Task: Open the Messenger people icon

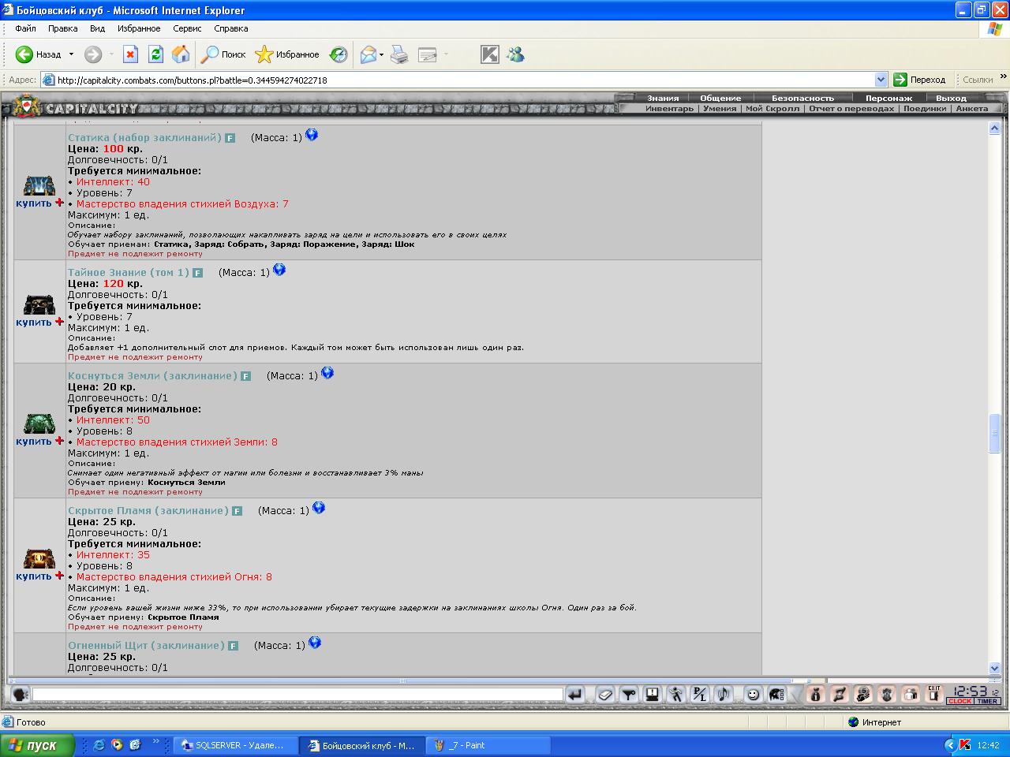Action: pyautogui.click(x=516, y=54)
